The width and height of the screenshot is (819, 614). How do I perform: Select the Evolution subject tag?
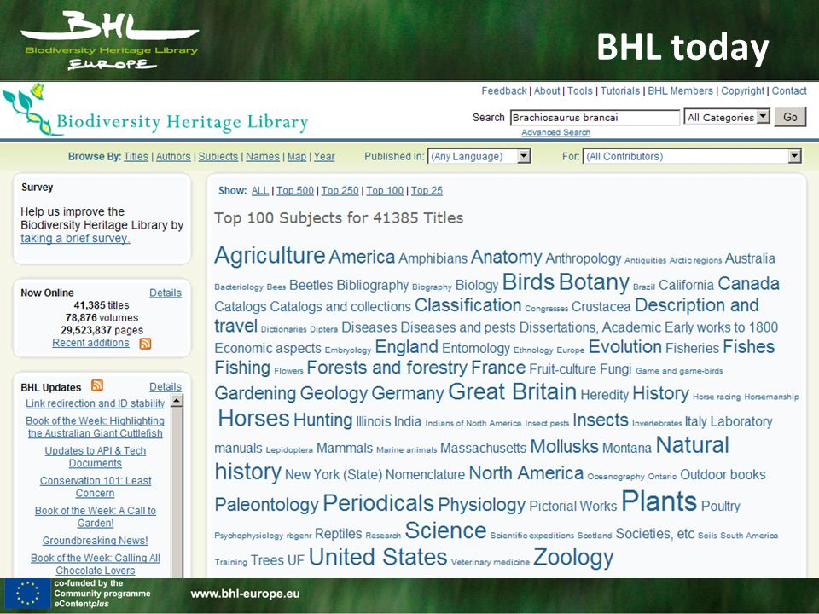click(625, 347)
